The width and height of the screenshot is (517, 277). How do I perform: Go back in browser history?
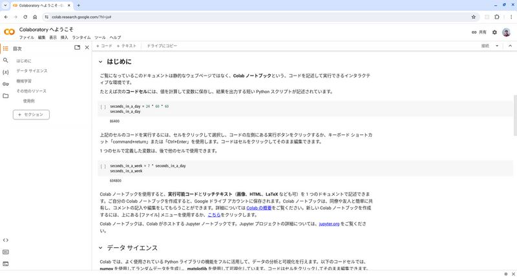coord(6,17)
